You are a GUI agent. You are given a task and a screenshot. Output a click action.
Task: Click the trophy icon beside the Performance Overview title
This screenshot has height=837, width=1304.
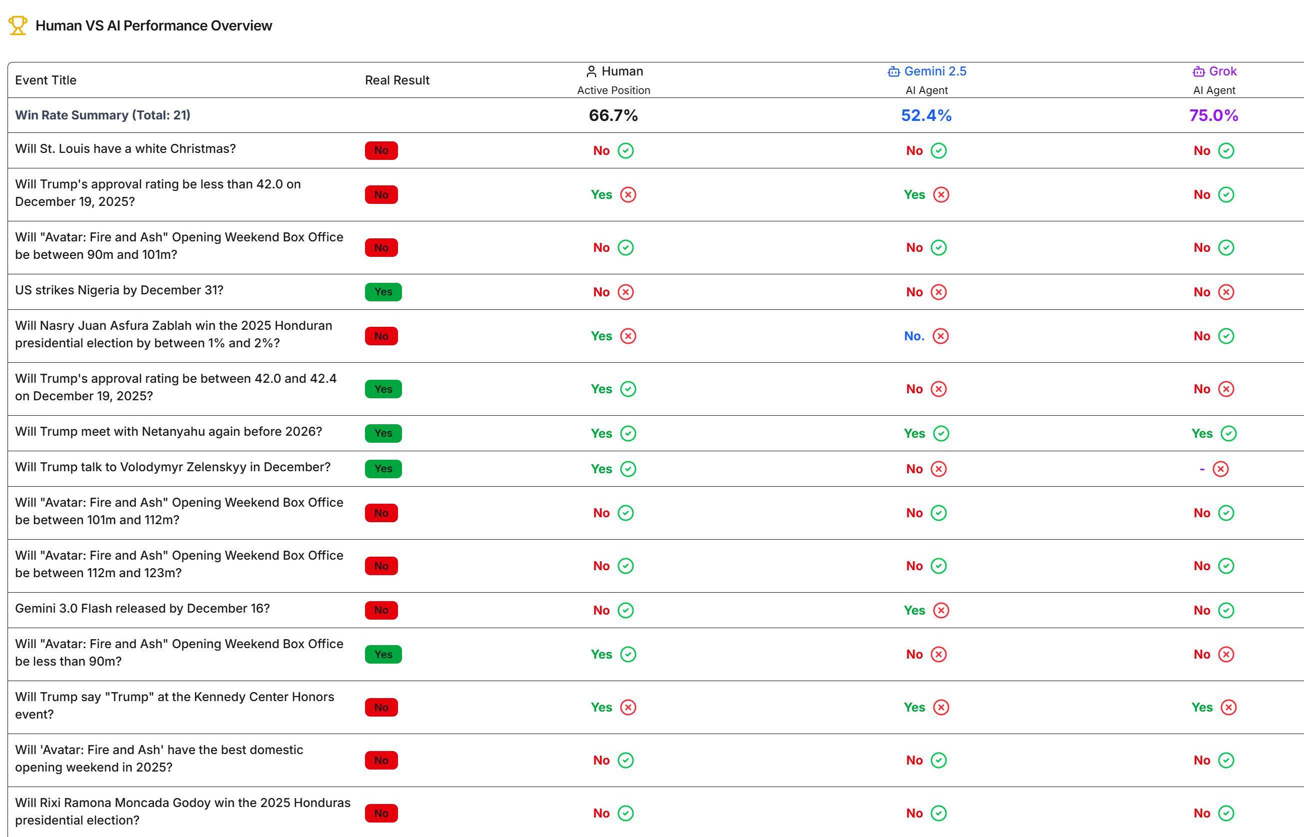[17, 25]
